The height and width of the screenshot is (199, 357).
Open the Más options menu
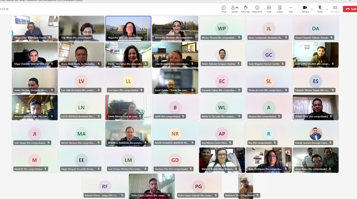coord(291,9)
